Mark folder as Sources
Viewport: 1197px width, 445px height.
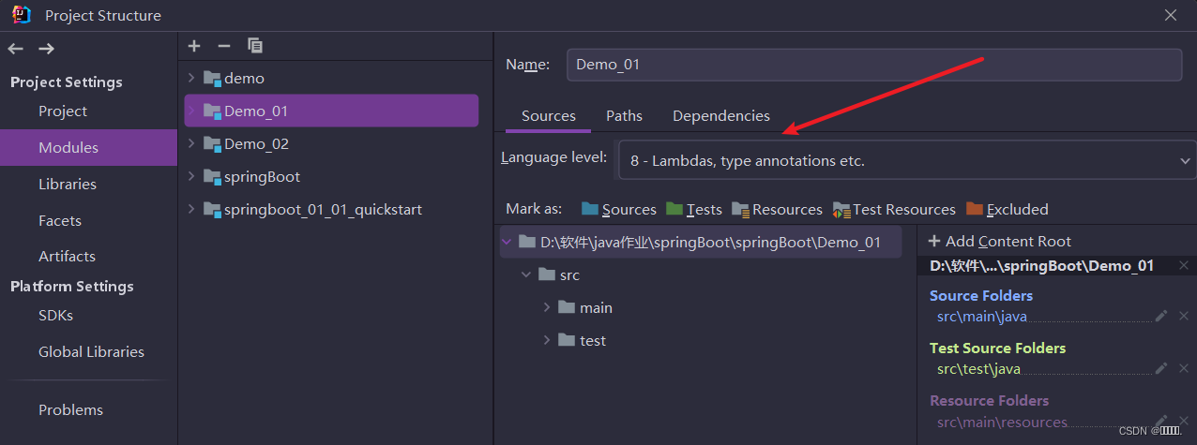[x=618, y=210]
